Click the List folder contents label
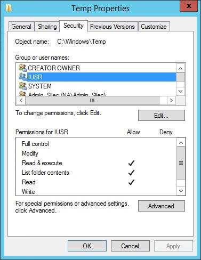 tap(45, 173)
